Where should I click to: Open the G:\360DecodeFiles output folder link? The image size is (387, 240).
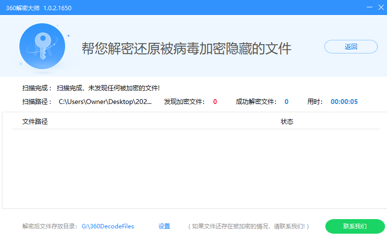(108, 226)
